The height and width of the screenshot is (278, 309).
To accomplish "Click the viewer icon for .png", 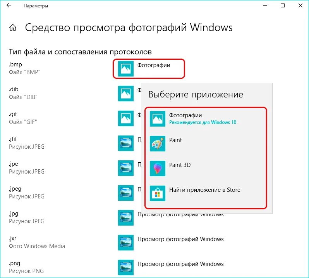I will [126, 268].
